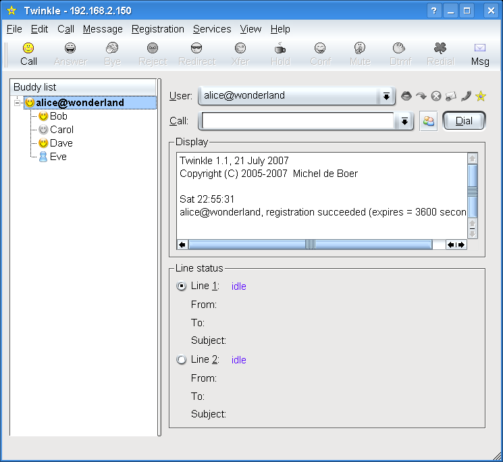Click the Msg envelope toolbar icon

480,49
